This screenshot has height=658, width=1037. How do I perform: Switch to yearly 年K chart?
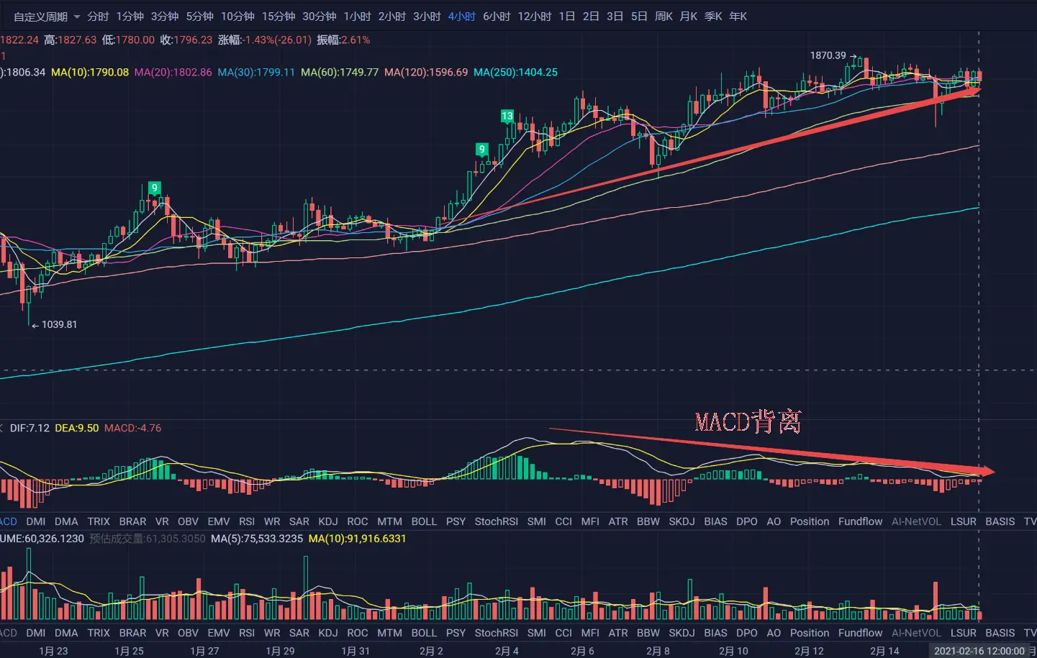click(738, 17)
